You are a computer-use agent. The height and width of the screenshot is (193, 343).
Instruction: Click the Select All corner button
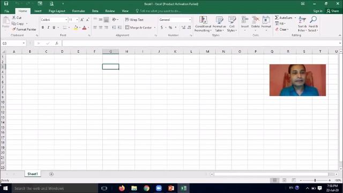click(3, 51)
